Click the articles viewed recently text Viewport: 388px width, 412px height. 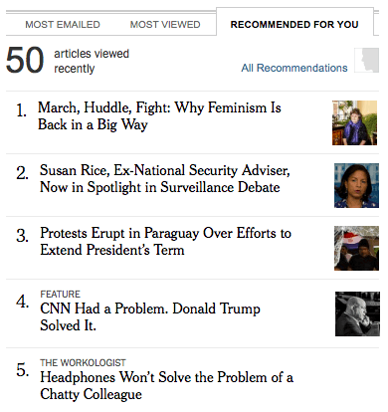coord(92,61)
